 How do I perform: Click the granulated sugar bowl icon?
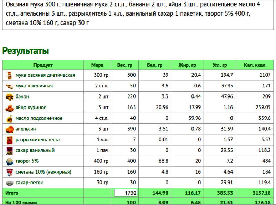coord(9,183)
